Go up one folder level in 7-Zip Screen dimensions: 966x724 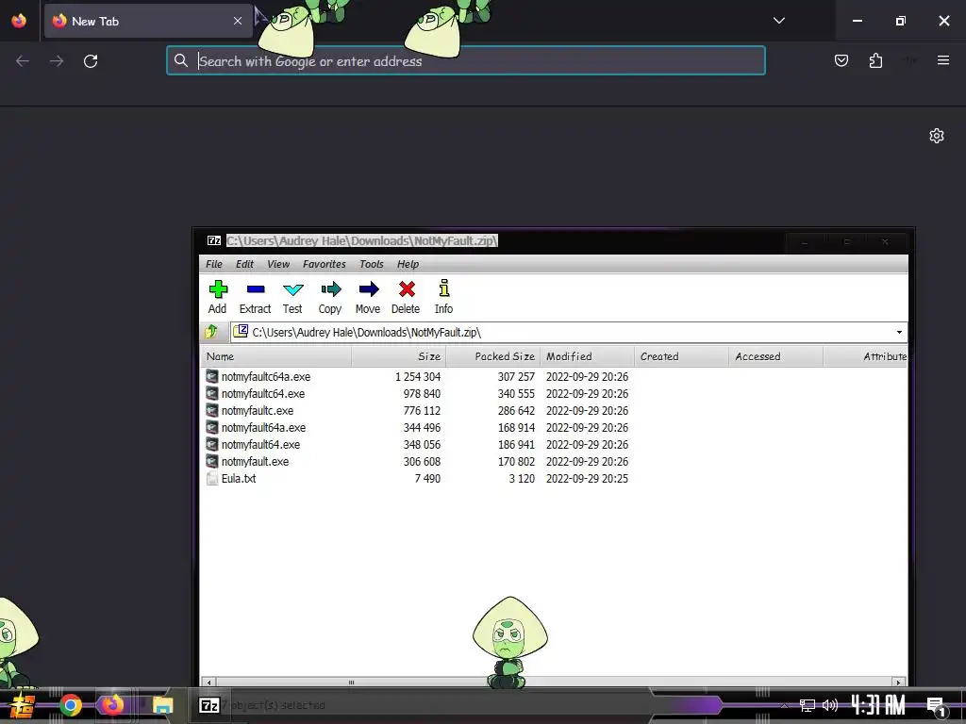[211, 332]
